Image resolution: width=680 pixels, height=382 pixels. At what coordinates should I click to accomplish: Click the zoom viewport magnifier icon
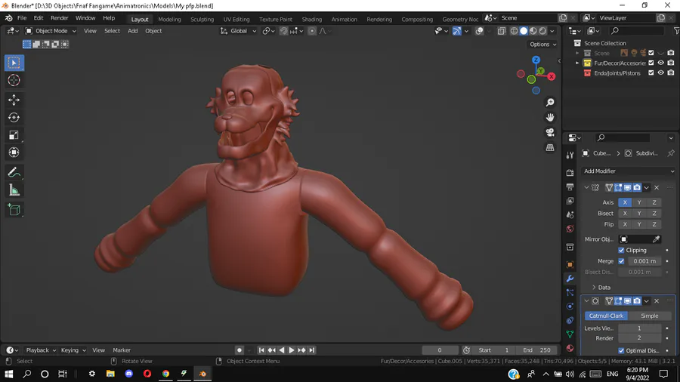(550, 103)
